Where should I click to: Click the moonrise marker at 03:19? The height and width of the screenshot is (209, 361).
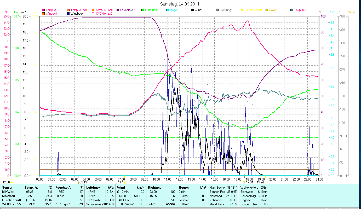coord(79,182)
